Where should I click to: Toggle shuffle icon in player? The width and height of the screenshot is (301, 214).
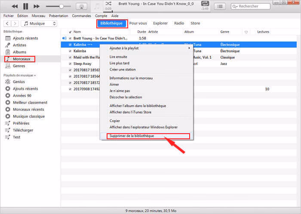pos(108,3)
